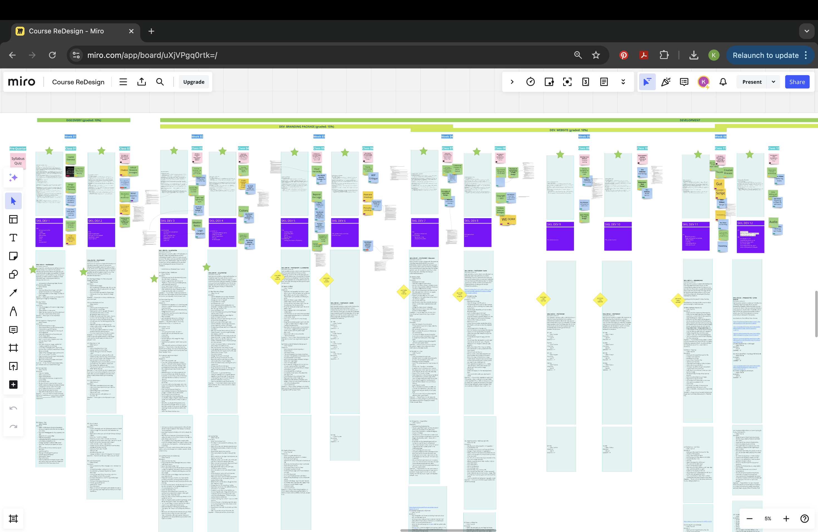818x532 pixels.
Task: Expand more apps chevron in toolbar
Action: [623, 82]
